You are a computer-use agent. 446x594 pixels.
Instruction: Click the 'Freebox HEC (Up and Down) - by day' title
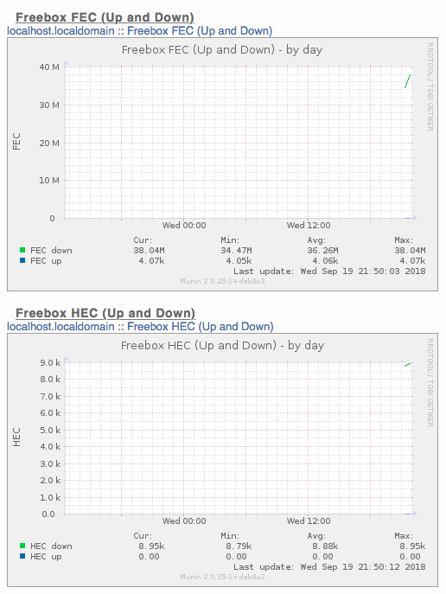coord(223,346)
